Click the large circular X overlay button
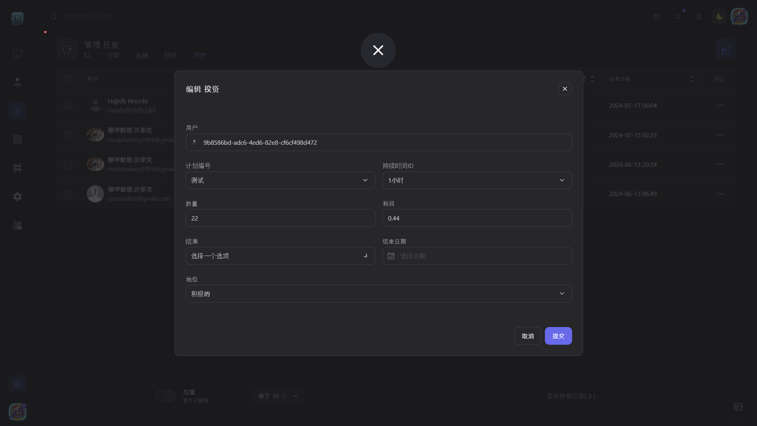 tap(378, 50)
